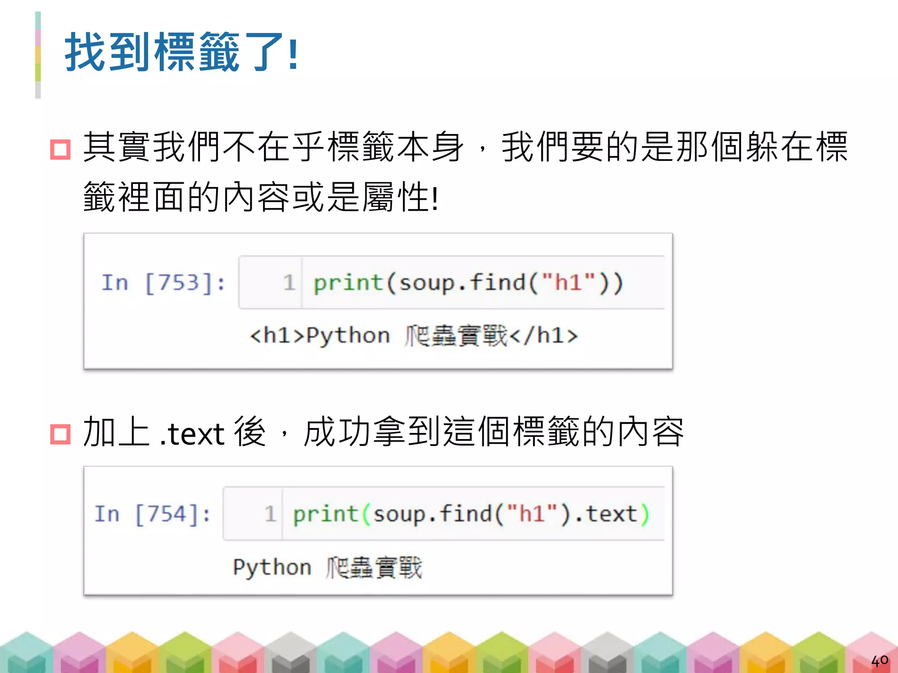Click the second red square bullet marker
This screenshot has width=898, height=673.
click(60, 434)
